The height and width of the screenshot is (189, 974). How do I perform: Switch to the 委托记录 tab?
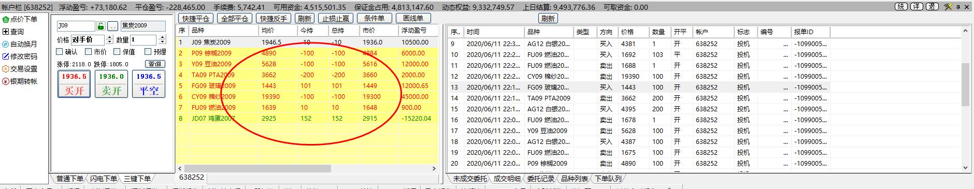pos(541,179)
